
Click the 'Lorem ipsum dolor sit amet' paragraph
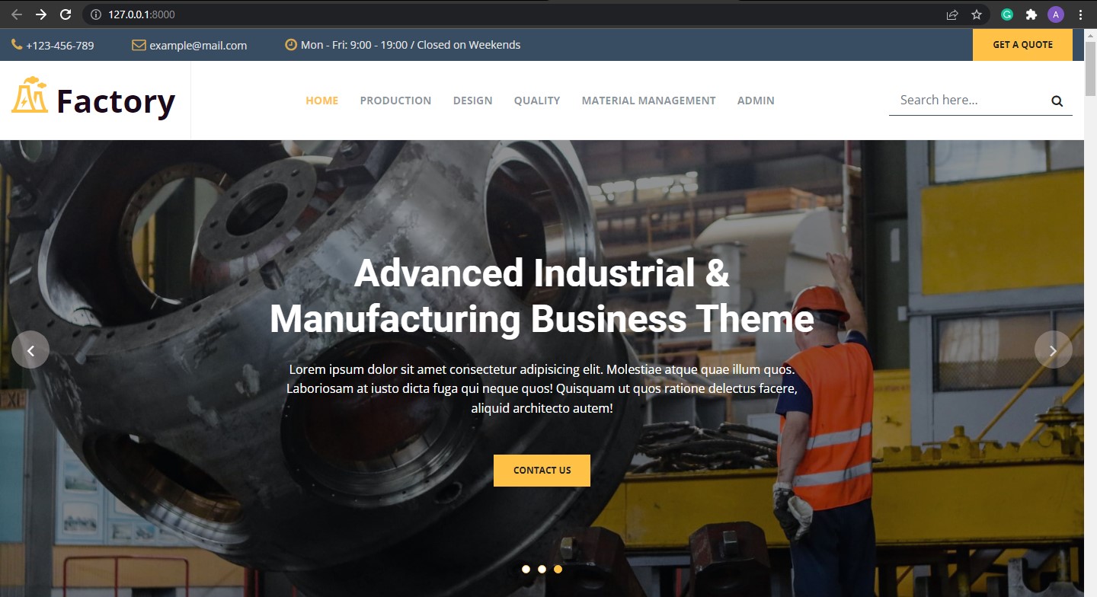[x=542, y=389]
